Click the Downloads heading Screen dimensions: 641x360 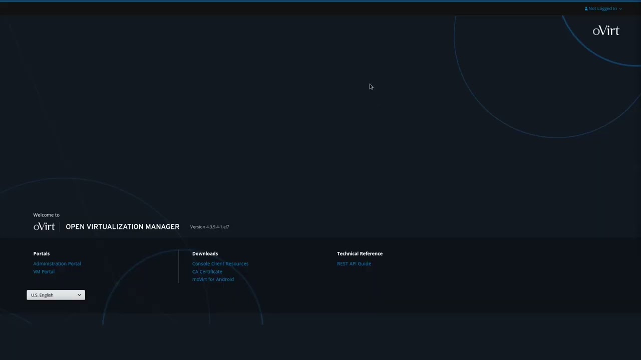(205, 253)
